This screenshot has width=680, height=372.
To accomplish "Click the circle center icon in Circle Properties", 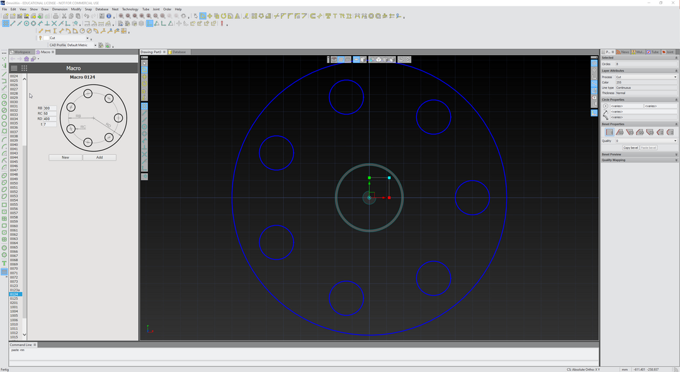I will (x=606, y=106).
